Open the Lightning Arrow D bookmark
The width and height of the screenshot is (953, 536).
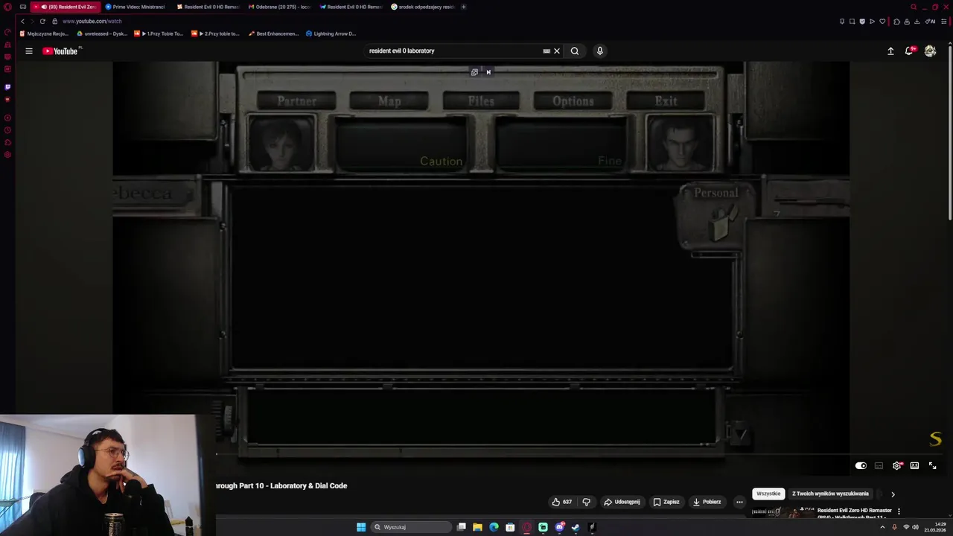[x=331, y=33]
